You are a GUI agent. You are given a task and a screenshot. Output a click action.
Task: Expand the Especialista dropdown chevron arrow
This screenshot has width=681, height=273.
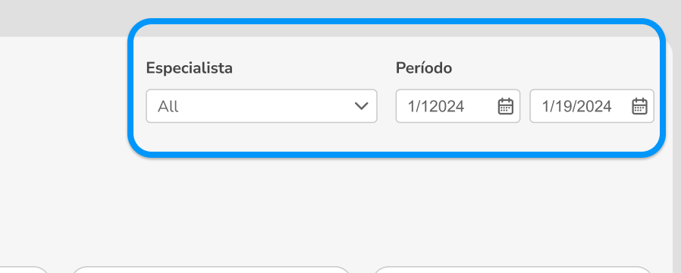tap(361, 106)
